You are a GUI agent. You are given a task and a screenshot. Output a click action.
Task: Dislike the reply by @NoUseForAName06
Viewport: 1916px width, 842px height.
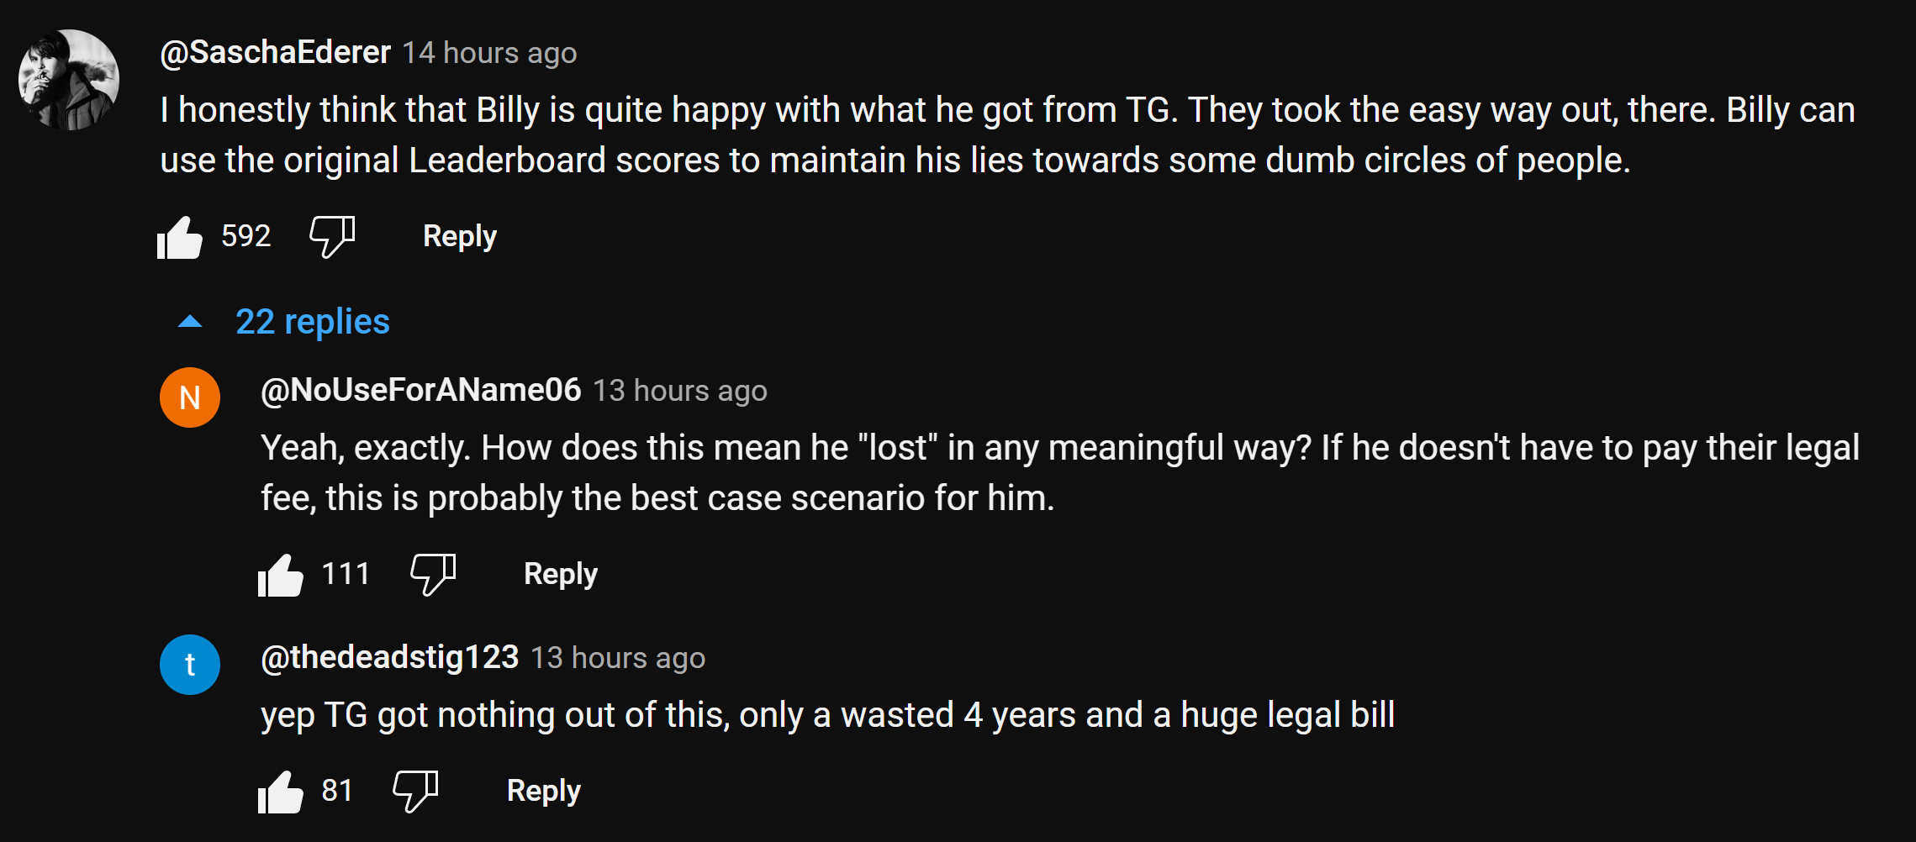(433, 574)
